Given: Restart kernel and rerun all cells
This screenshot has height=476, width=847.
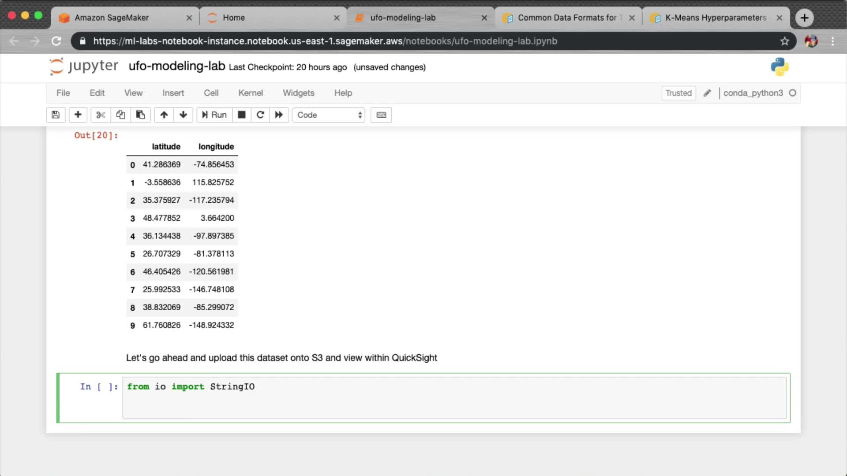Looking at the screenshot, I should (279, 115).
